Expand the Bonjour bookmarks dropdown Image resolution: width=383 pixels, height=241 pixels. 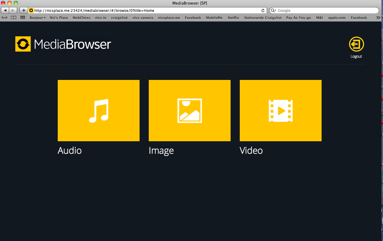point(38,18)
